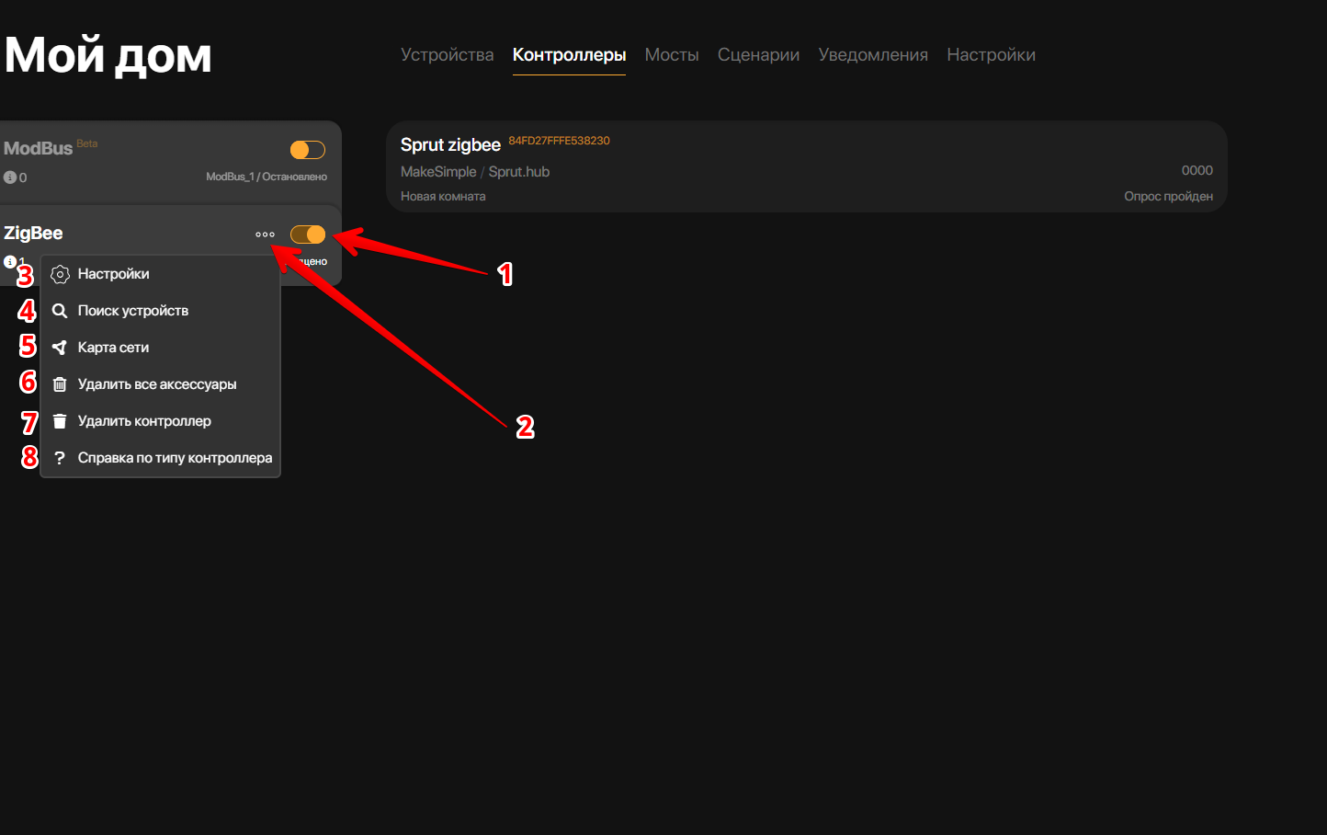Click trash icon for Удалить контроллер
The height and width of the screenshot is (835, 1327).
coord(60,421)
